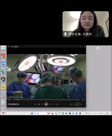This screenshot has height=136, width=112.
Task: Open the NetEase Cloud Music desktop icon
Action: pyautogui.click(x=3, y=56)
